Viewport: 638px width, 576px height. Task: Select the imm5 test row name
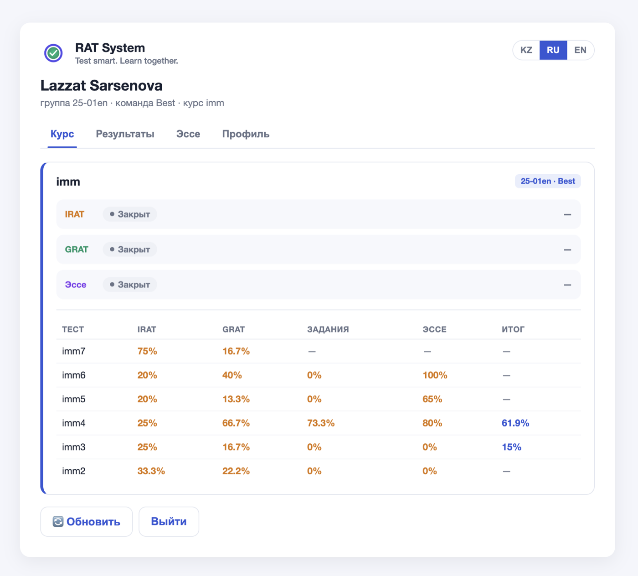[x=74, y=399]
